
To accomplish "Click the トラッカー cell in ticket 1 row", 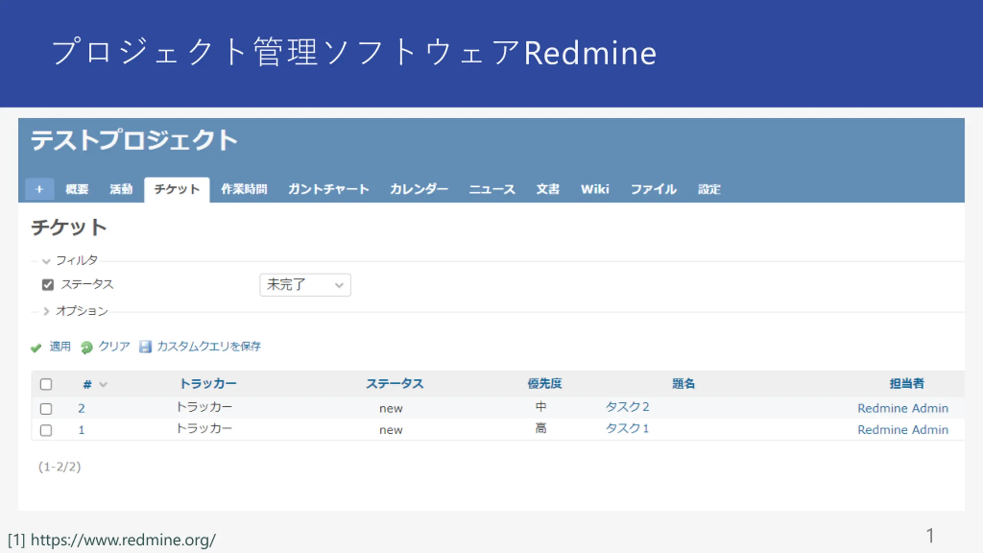I will 204,429.
